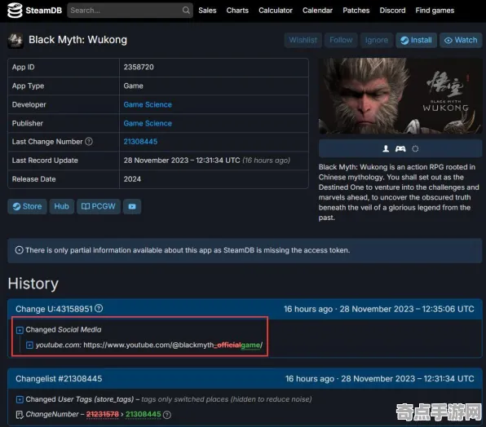Collapse the youtube.com change row

(29, 345)
